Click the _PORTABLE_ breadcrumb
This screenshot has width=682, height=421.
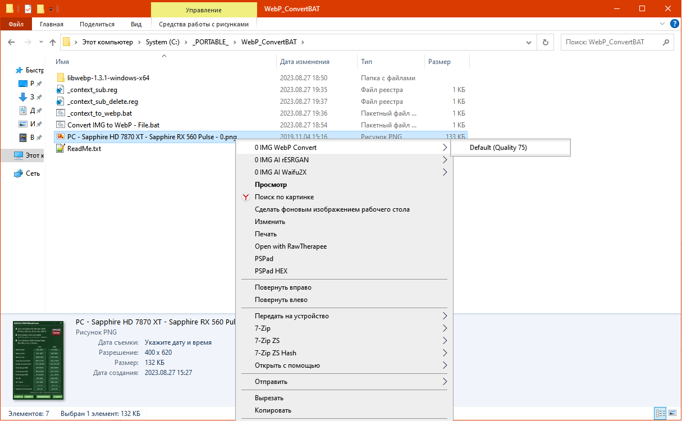210,42
